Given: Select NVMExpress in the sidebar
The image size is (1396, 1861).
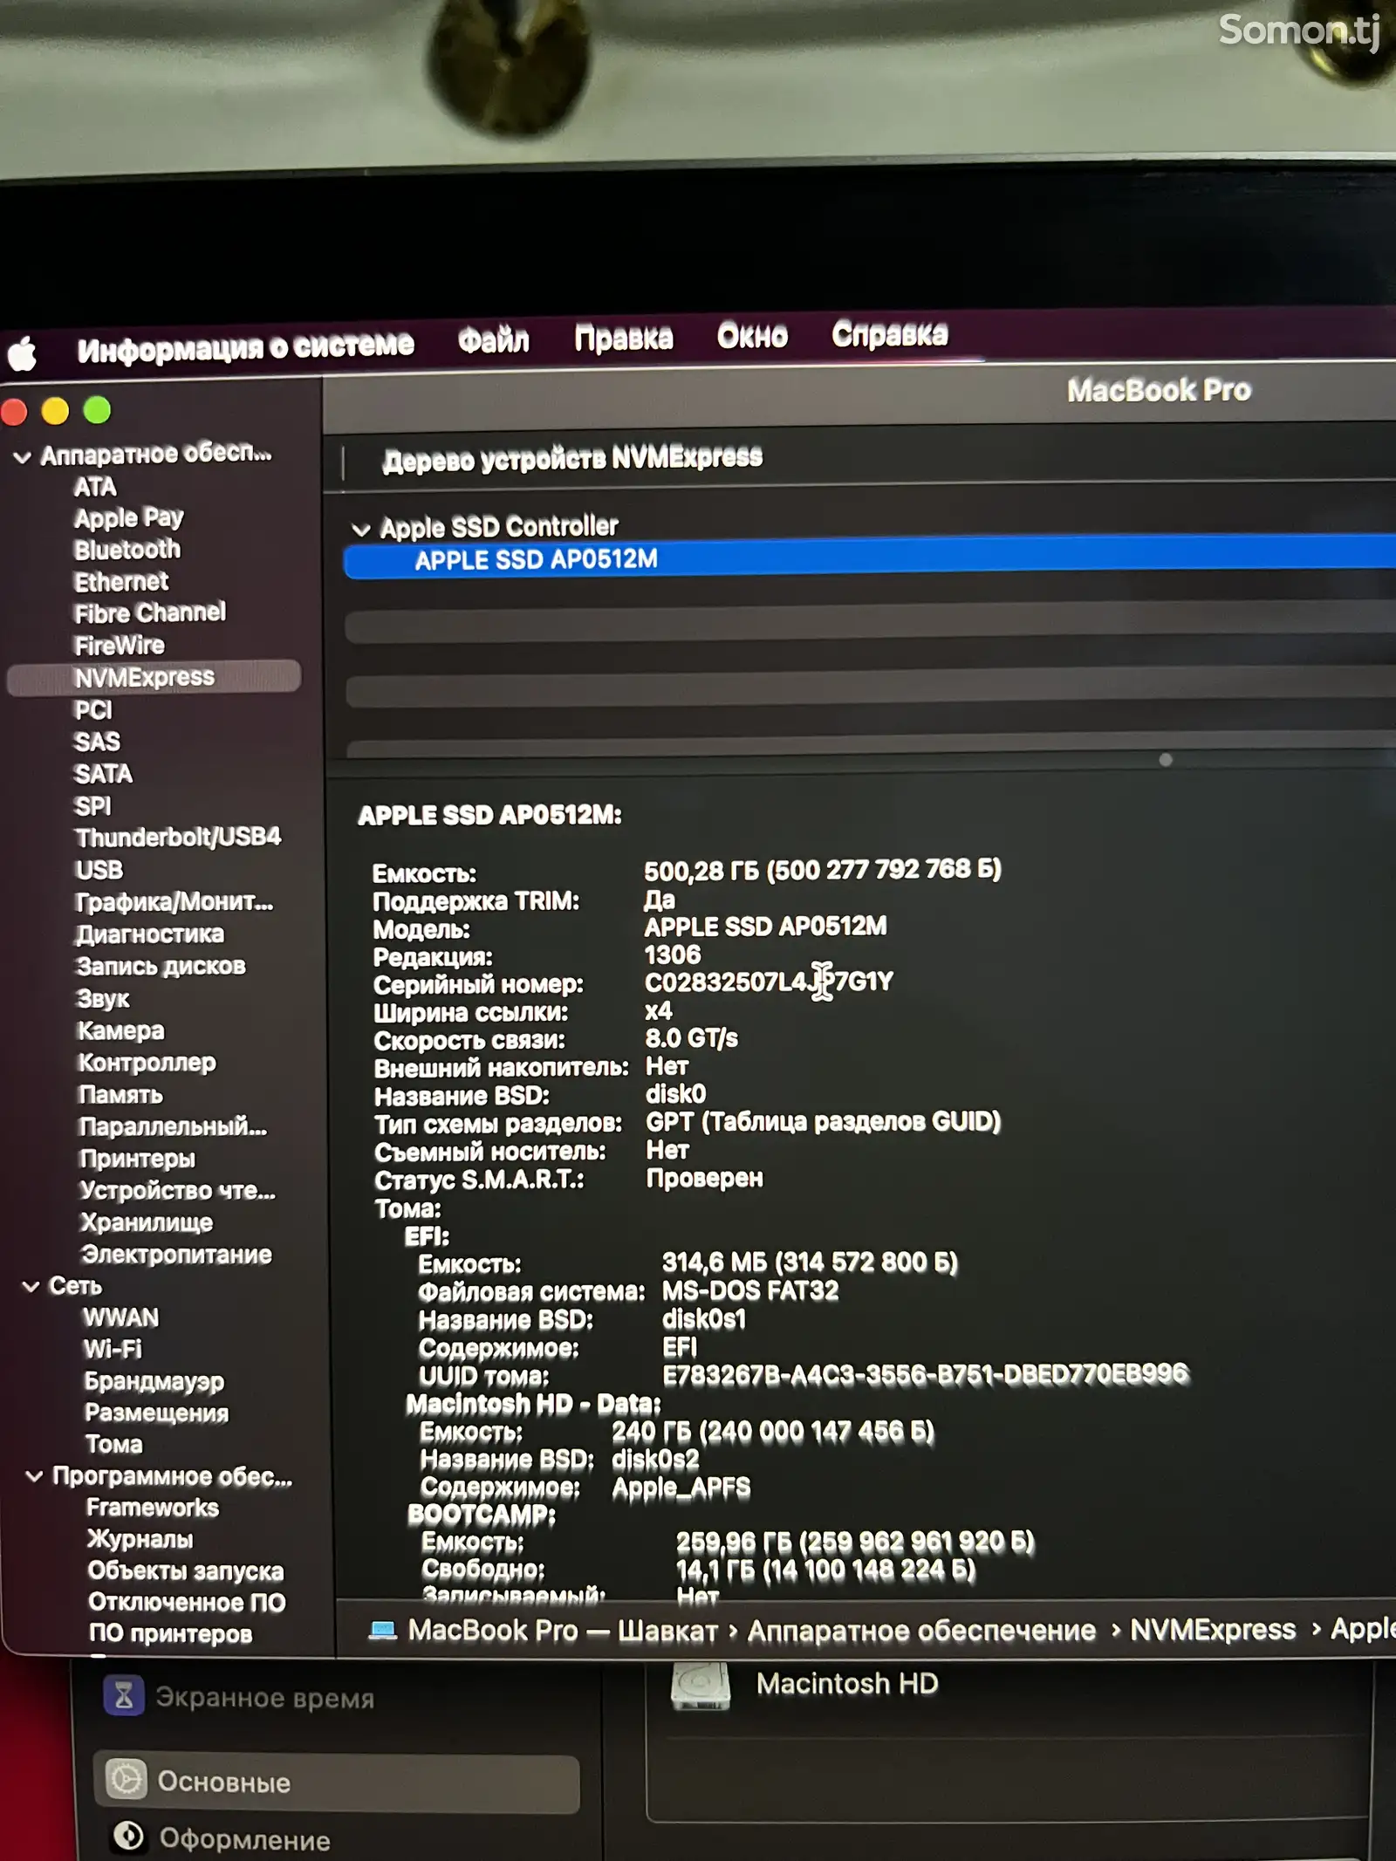Looking at the screenshot, I should 154,677.
